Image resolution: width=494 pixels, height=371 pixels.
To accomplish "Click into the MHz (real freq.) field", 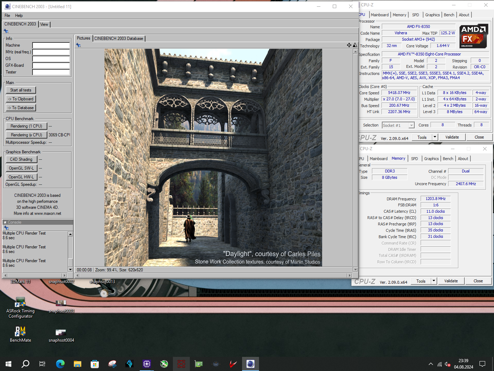I will pos(51,52).
